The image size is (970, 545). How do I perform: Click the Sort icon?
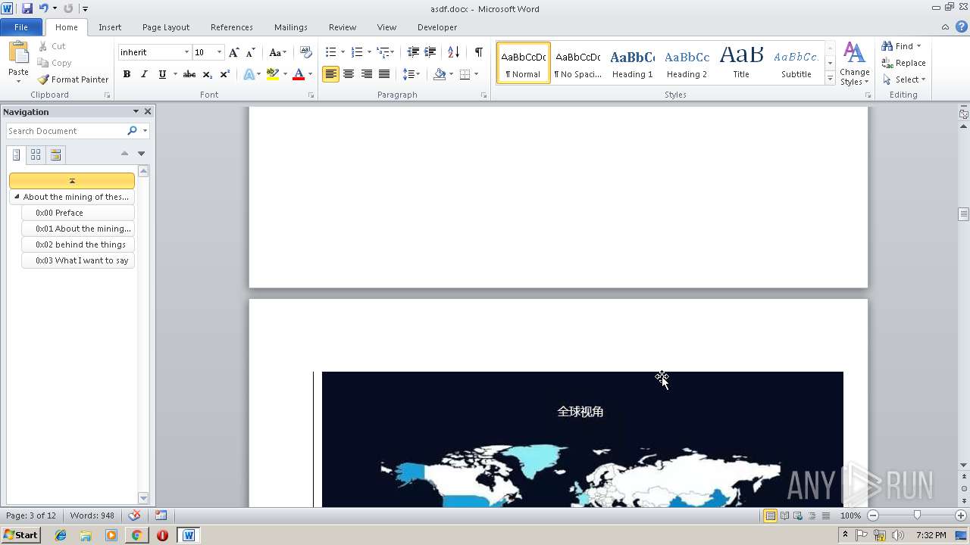click(453, 52)
